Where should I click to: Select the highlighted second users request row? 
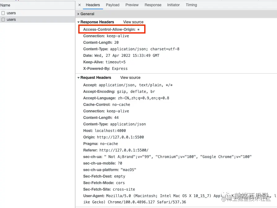click(37, 20)
